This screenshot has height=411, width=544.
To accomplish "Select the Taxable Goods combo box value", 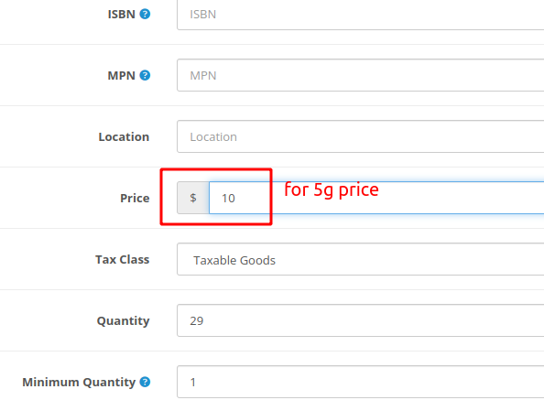I will [x=234, y=260].
